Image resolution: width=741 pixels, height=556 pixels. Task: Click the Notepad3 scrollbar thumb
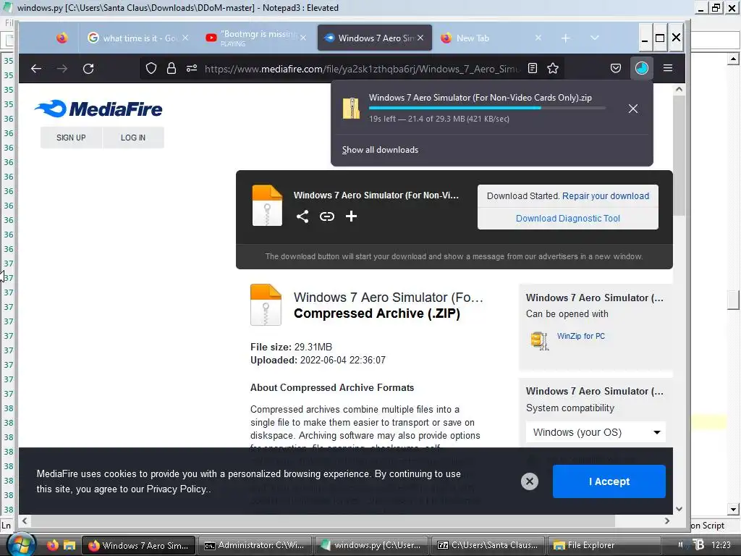(733, 300)
